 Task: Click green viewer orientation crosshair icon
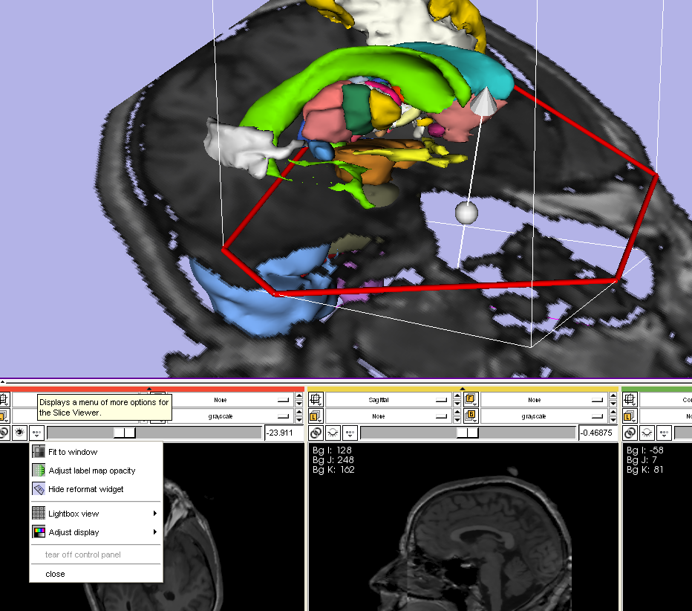(x=630, y=400)
